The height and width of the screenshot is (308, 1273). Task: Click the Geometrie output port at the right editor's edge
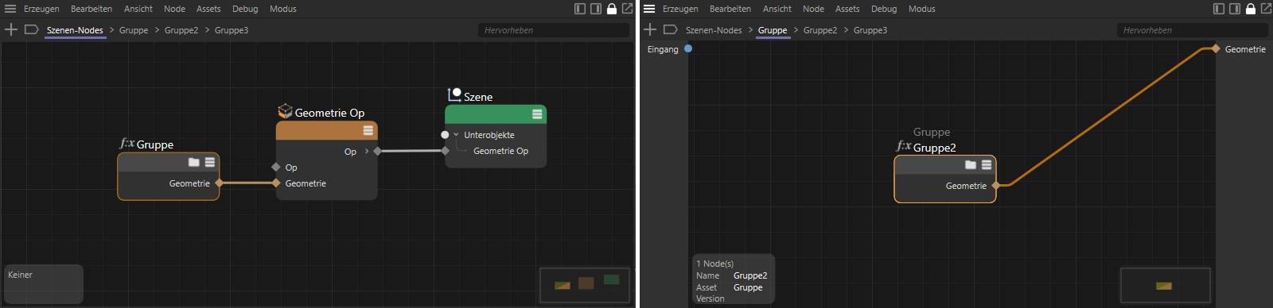point(1216,49)
